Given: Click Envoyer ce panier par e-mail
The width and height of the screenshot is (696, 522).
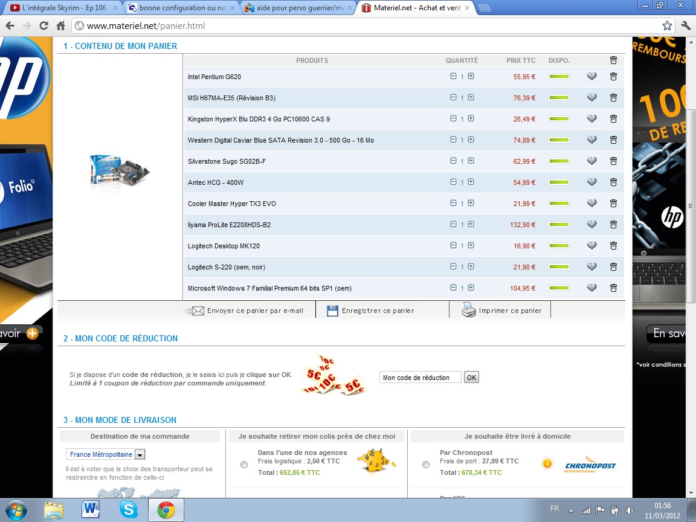Looking at the screenshot, I should tap(248, 311).
